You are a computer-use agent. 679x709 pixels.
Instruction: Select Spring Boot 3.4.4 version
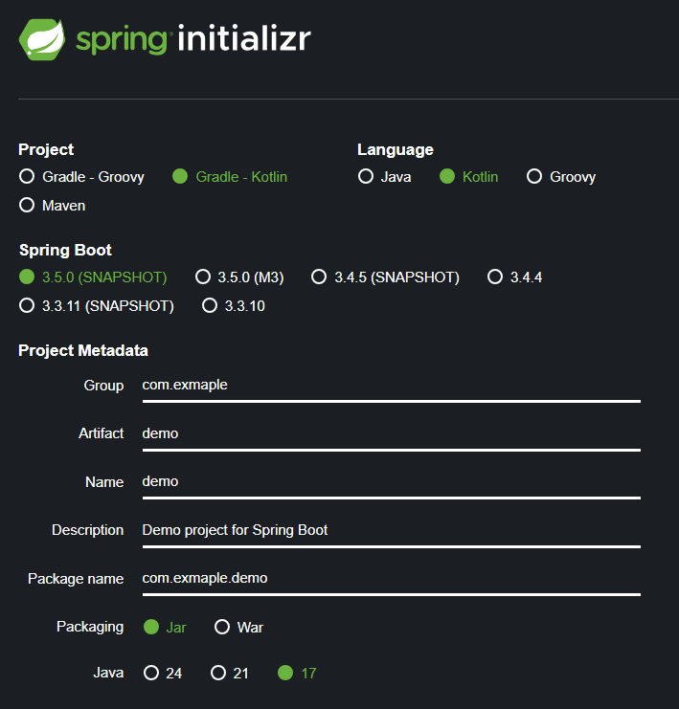tap(514, 277)
